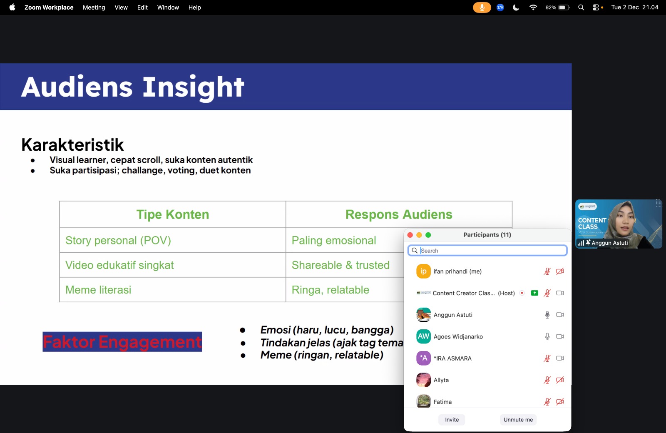Screen dimensions: 666x433
Task: Click the screen share icon beside Host
Action: tap(534, 293)
